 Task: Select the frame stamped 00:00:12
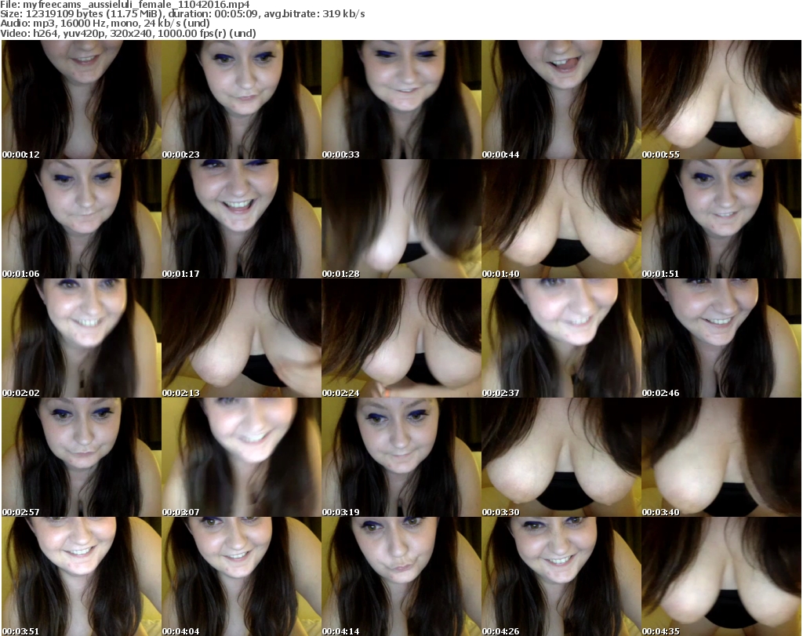(82, 100)
